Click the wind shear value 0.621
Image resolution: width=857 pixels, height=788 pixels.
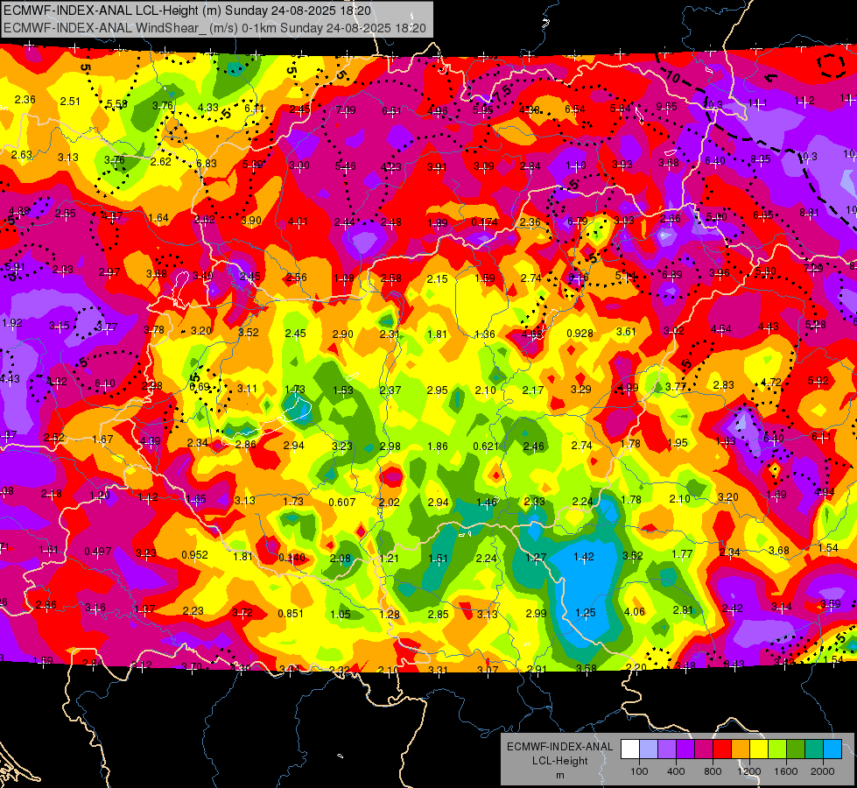[x=486, y=446]
